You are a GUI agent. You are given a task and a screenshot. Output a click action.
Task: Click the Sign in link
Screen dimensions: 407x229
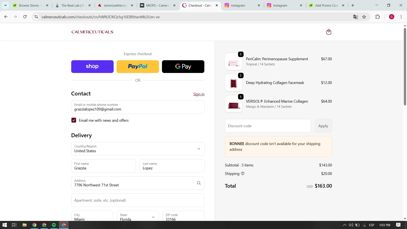[x=199, y=94]
